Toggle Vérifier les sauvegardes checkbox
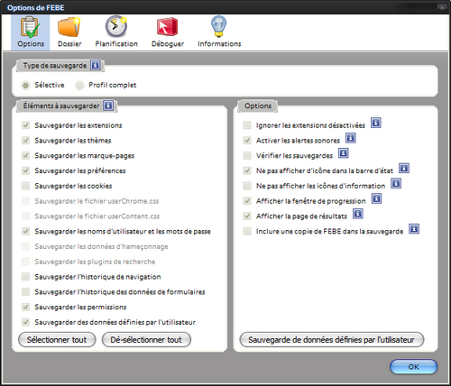Screen dimensions: 451x386 (247, 155)
